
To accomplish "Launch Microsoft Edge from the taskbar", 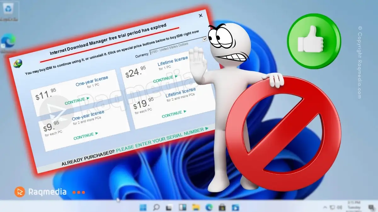I will (209, 207).
